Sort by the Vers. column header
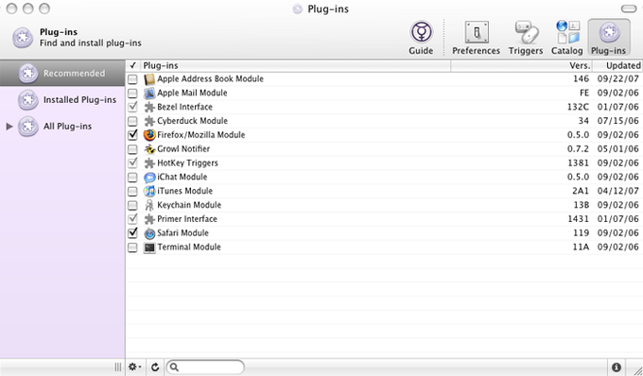This screenshot has height=376, width=643. [522, 65]
